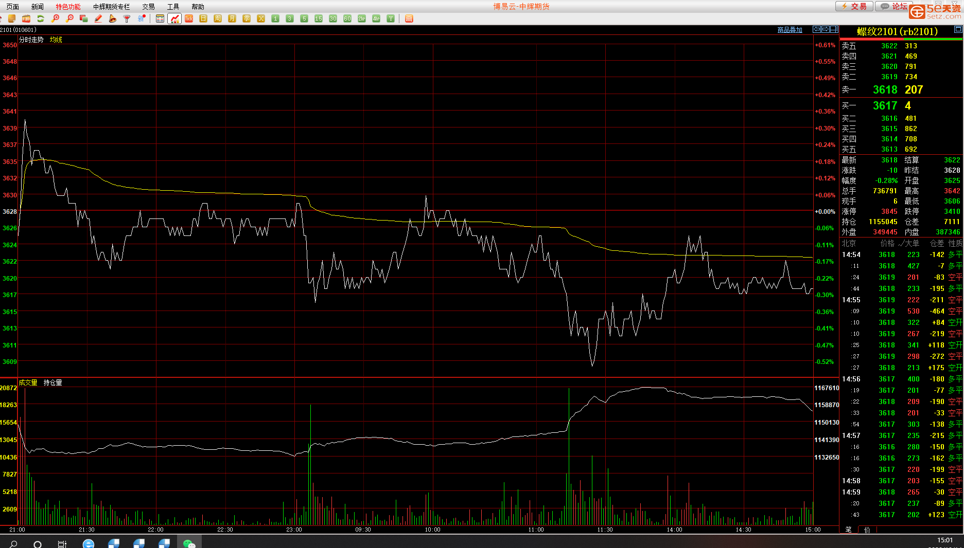Select the 笔 tab under trade list
The width and height of the screenshot is (964, 548).
(848, 529)
